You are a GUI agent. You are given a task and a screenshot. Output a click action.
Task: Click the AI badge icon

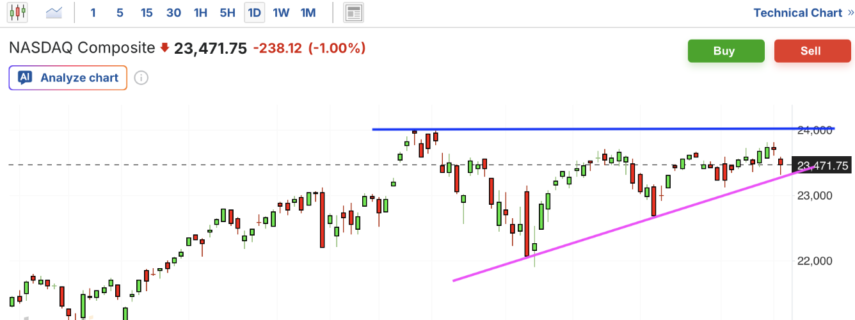coord(25,78)
